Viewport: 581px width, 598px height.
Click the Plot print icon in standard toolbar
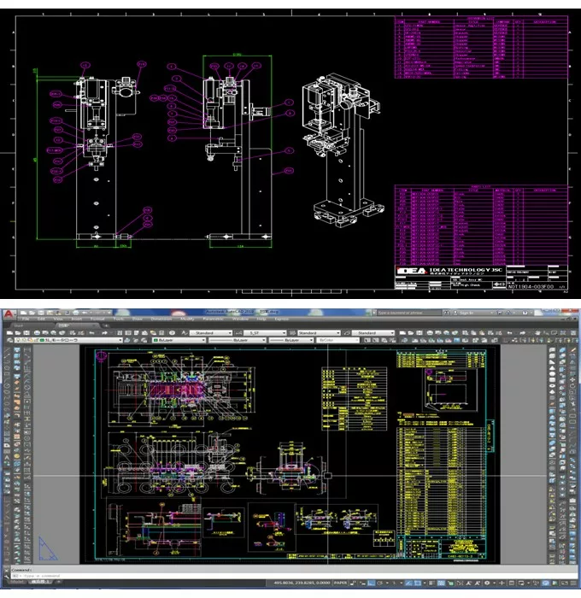coord(37,333)
